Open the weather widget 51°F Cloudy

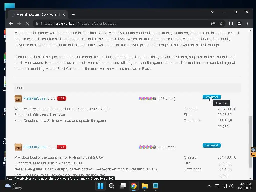pos(13,186)
